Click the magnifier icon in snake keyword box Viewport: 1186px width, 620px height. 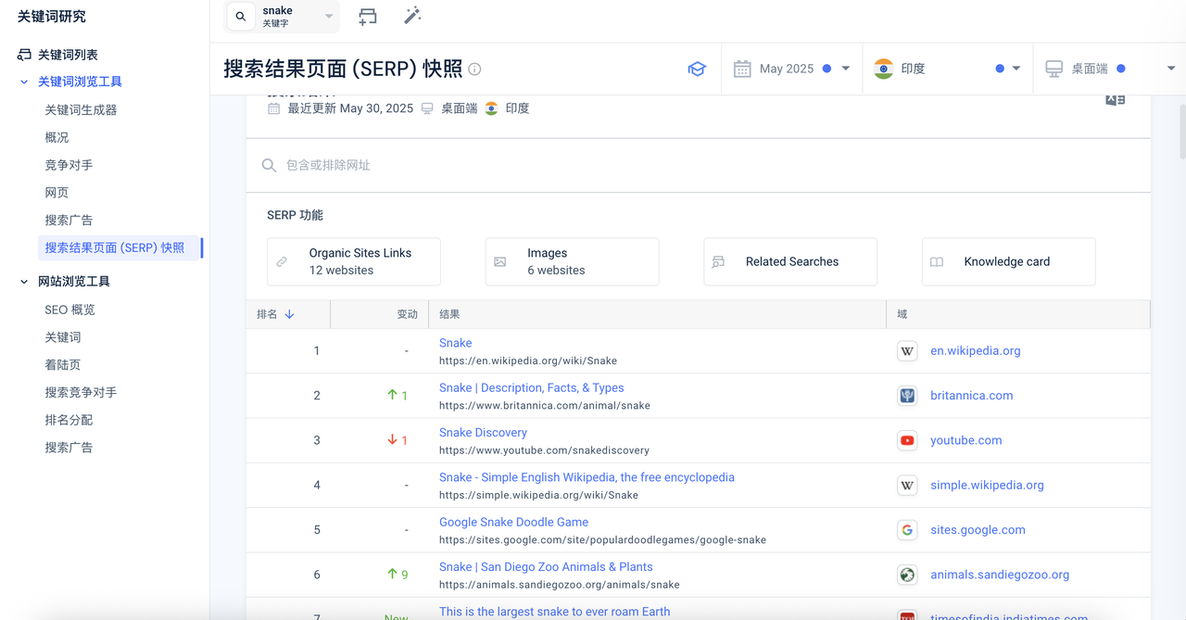click(x=241, y=17)
